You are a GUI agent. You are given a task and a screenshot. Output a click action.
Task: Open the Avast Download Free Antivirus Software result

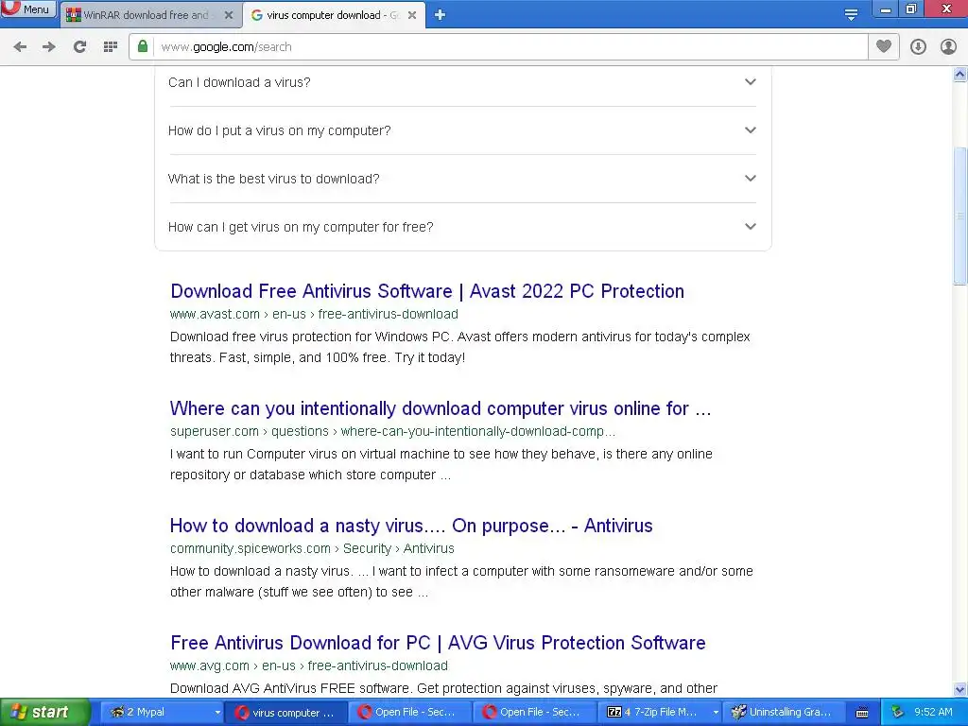pyautogui.click(x=427, y=291)
